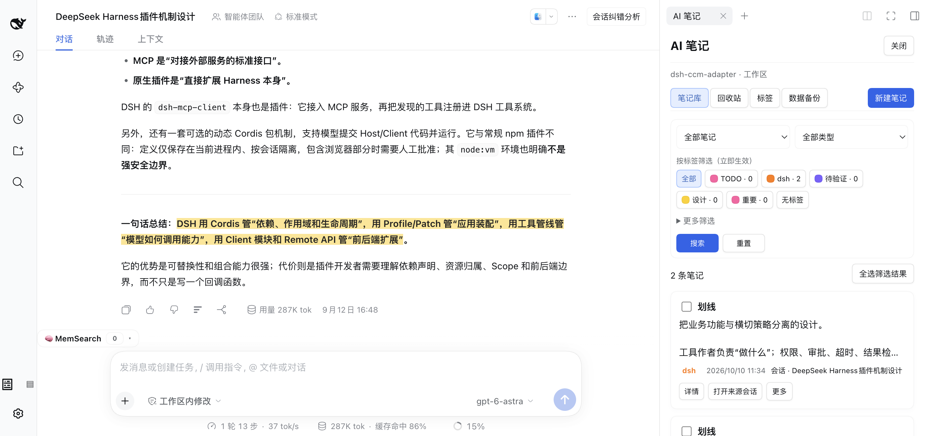Viewport: 928px width, 436px height.
Task: Click the 关闭 button in AI 笔记
Action: (x=899, y=46)
